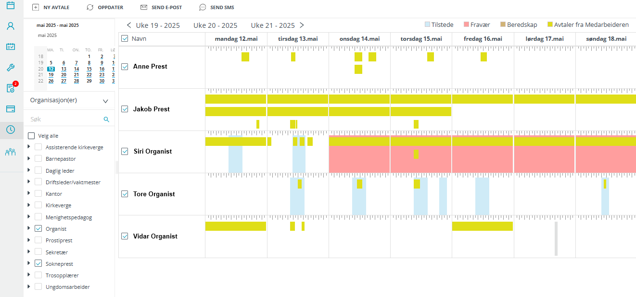Click the wrench tools sidebar icon
Image resolution: width=636 pixels, height=297 pixels.
[x=11, y=68]
